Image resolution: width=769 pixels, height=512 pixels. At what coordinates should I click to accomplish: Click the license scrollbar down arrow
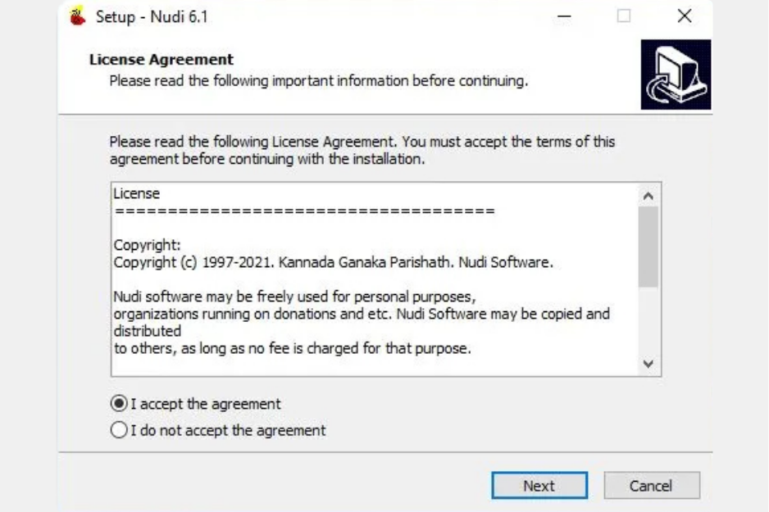click(x=648, y=364)
